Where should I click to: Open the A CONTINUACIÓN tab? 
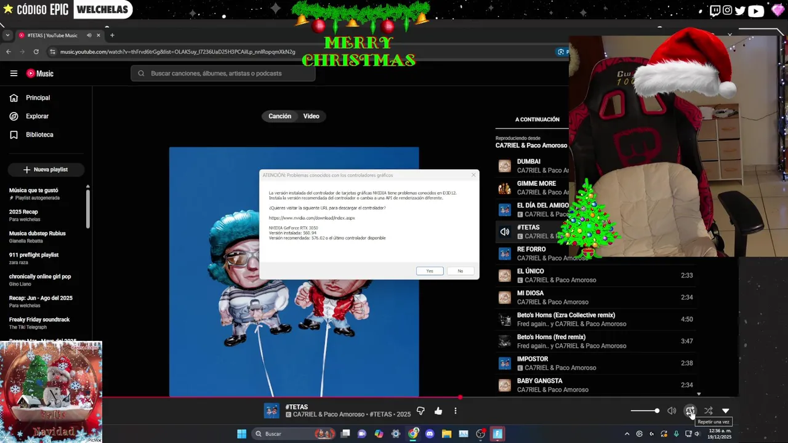coord(537,119)
